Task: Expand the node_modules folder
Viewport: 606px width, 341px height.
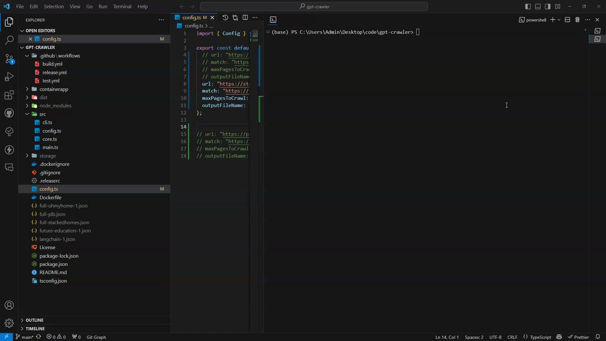Action: click(x=27, y=106)
